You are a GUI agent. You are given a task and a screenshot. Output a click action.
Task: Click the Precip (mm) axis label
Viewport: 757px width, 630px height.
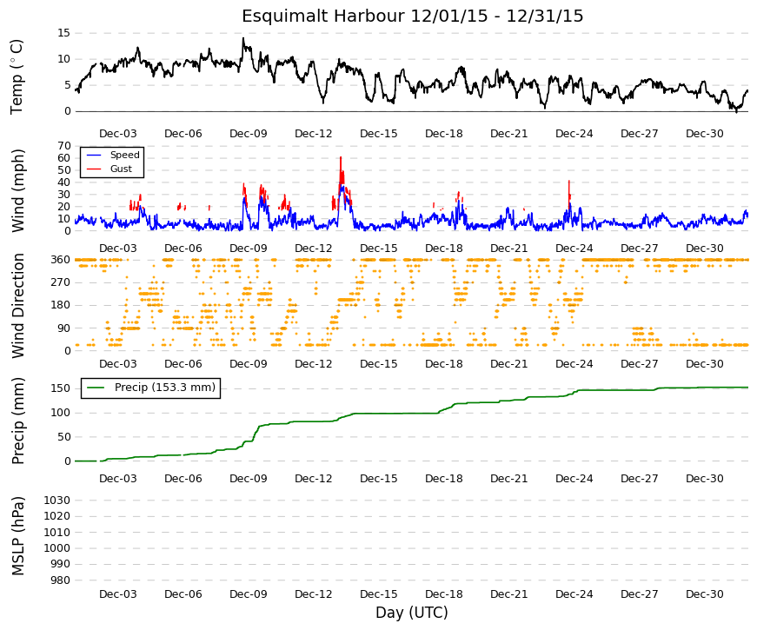pos(17,421)
